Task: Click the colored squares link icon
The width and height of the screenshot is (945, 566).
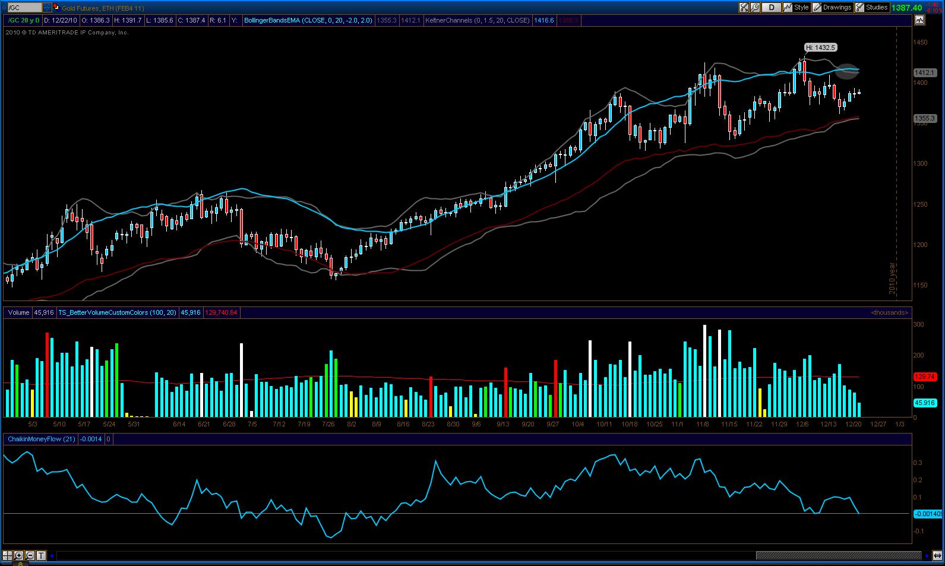Action: (x=56, y=8)
